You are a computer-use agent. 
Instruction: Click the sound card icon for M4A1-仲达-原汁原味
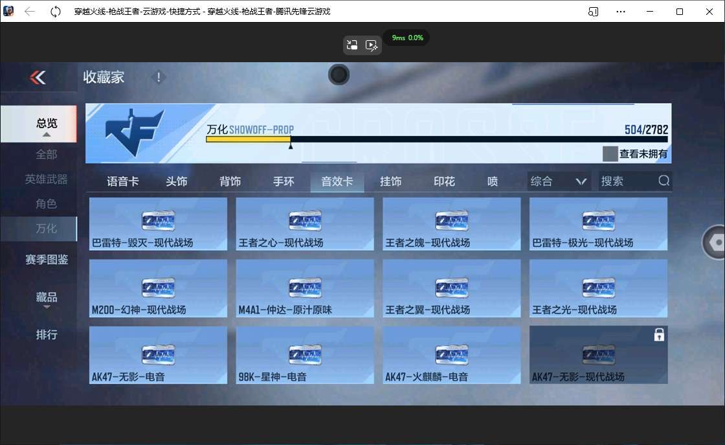pos(305,288)
